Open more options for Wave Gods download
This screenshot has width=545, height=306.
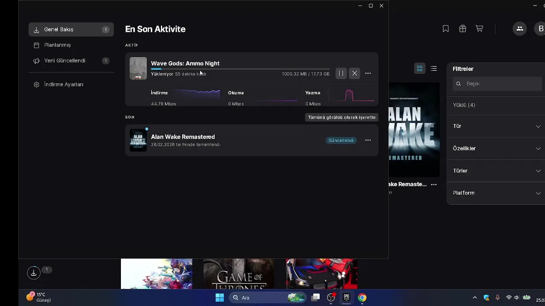click(x=368, y=74)
